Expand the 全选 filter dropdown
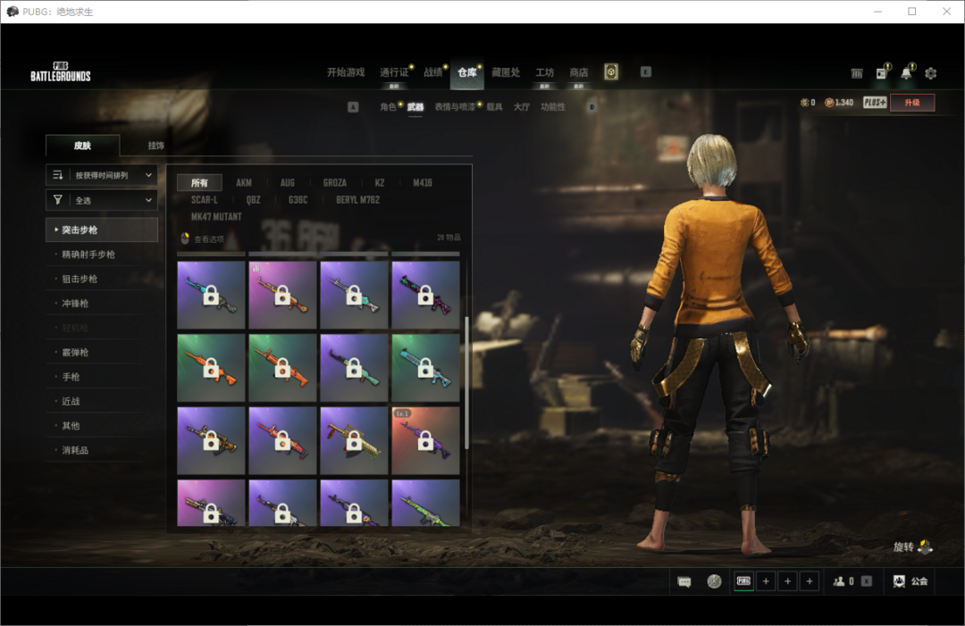Screen dimensions: 965x626 pyautogui.click(x=102, y=200)
